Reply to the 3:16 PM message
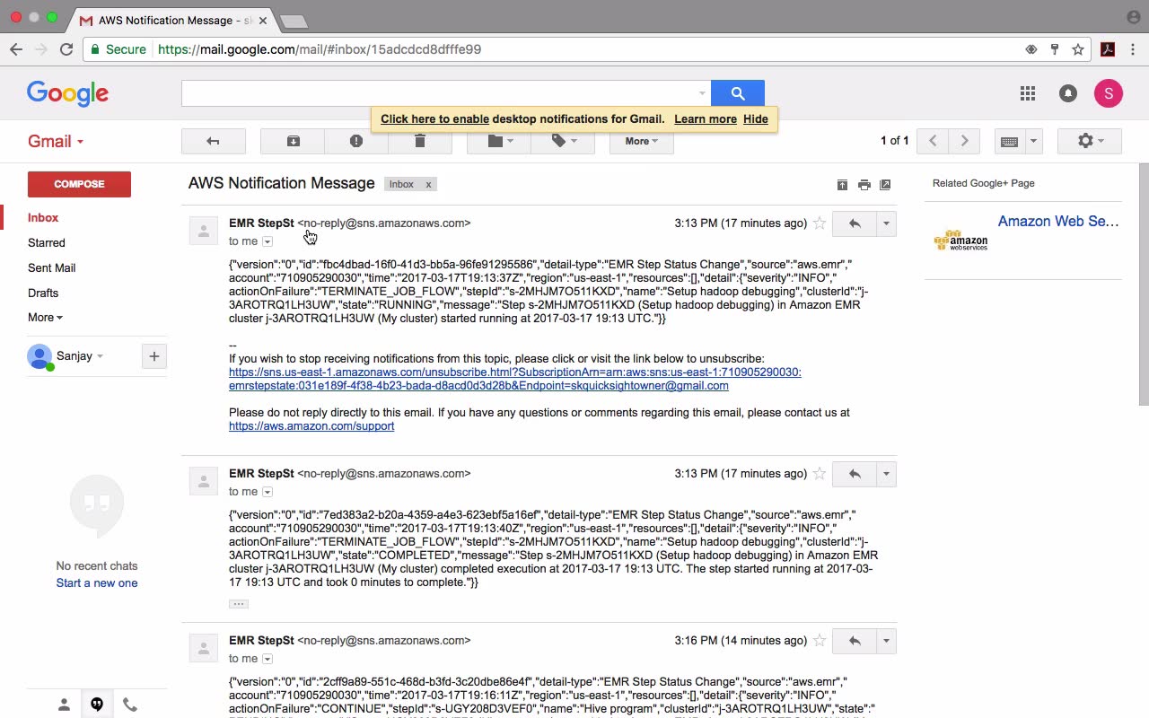The height and width of the screenshot is (718, 1149). tap(855, 641)
